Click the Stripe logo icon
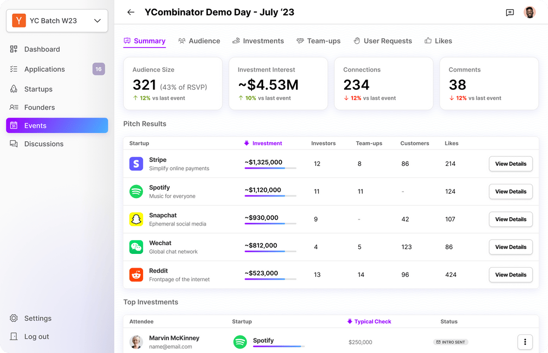548x353 pixels. (x=136, y=164)
